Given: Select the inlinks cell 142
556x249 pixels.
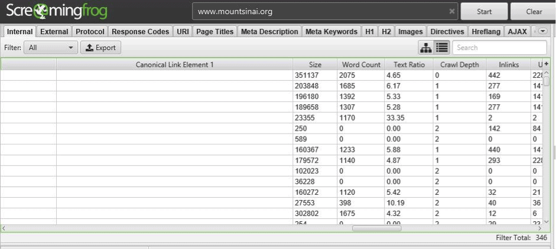Looking at the screenshot, I should pos(509,128).
